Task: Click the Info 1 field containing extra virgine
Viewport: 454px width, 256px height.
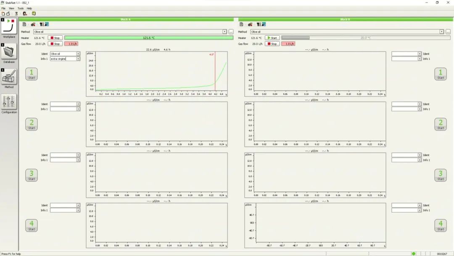Action: [x=63, y=59]
